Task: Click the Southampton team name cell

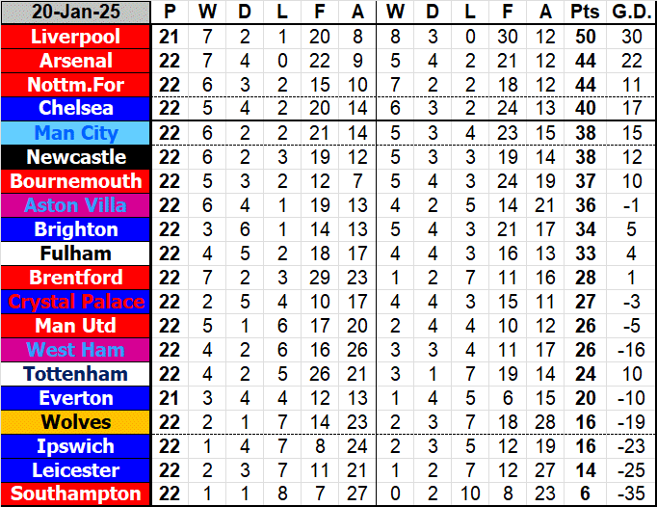Action: tap(76, 494)
